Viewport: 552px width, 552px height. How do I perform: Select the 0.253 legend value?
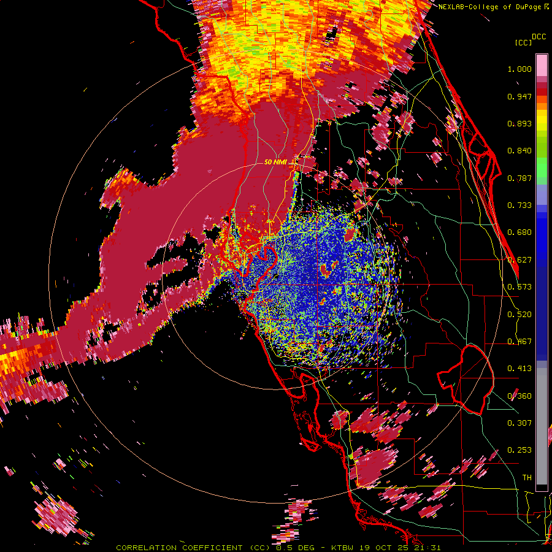click(x=519, y=450)
